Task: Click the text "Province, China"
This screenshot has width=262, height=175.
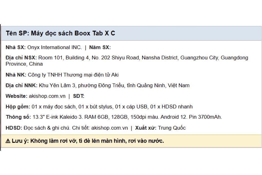Action: point(24,64)
